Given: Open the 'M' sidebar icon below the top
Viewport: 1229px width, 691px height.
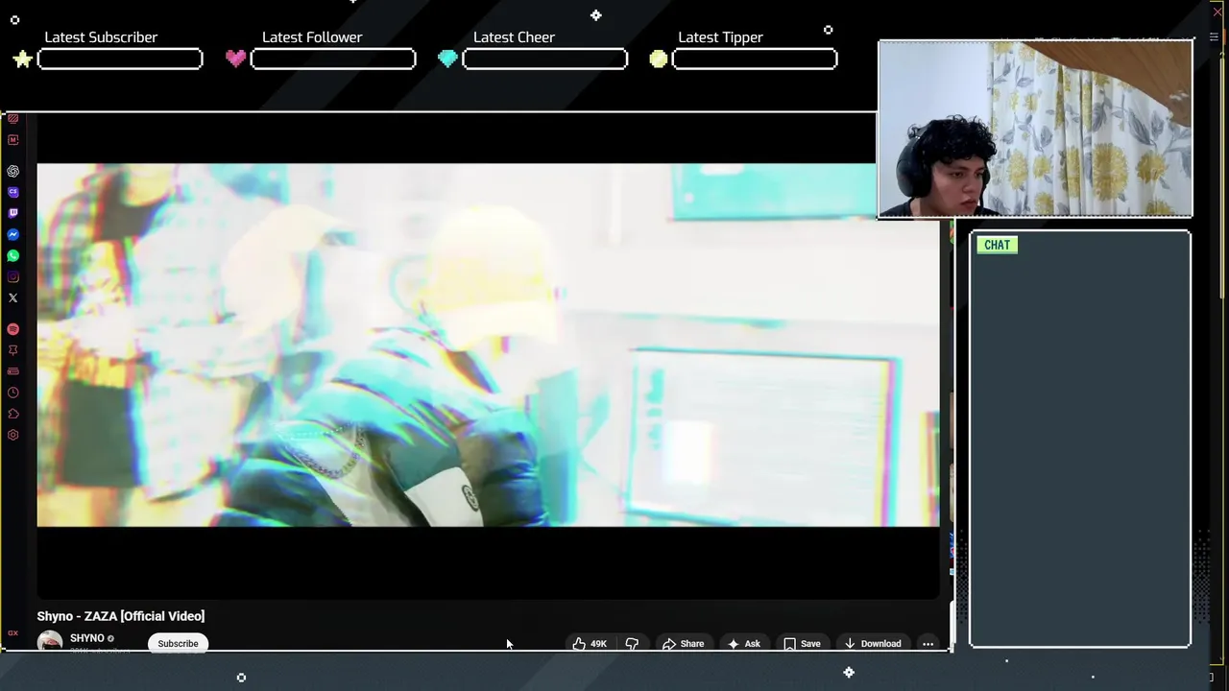Looking at the screenshot, I should tap(13, 140).
